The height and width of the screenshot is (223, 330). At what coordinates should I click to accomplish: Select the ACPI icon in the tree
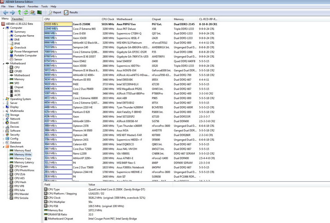tap(11, 95)
